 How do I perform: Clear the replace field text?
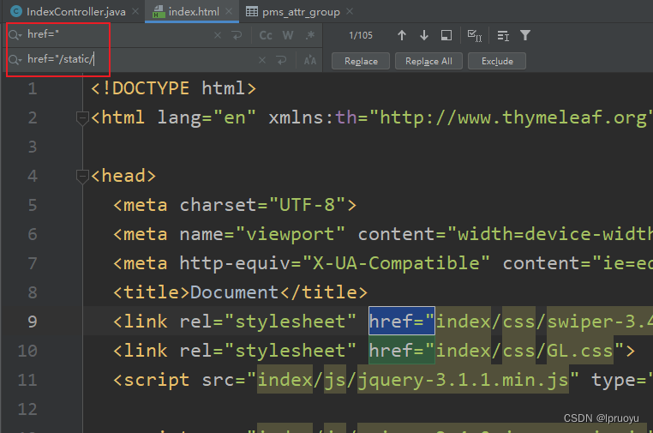(x=262, y=60)
